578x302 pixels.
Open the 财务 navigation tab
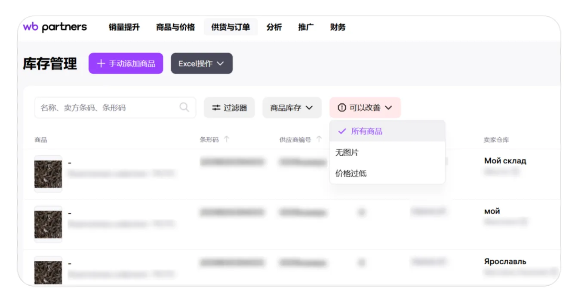click(x=338, y=27)
